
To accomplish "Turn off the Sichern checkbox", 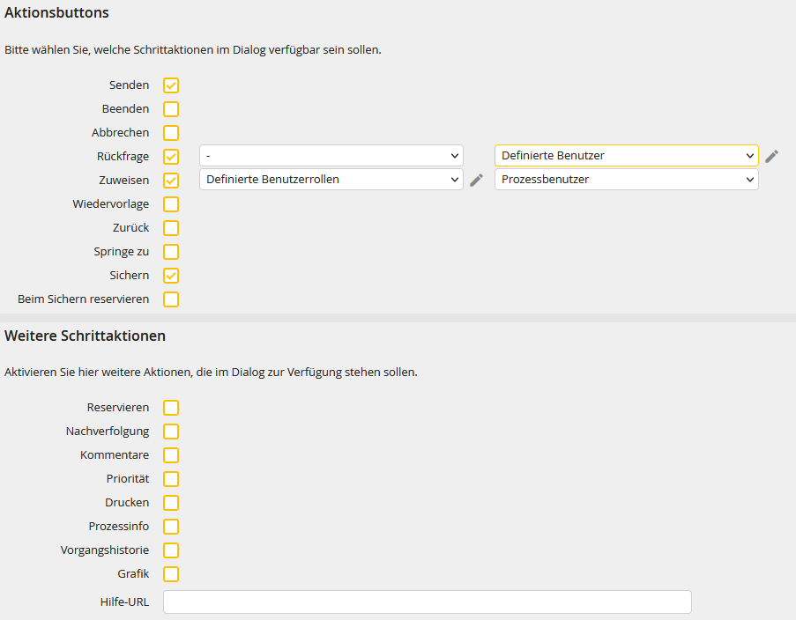I will click(171, 276).
